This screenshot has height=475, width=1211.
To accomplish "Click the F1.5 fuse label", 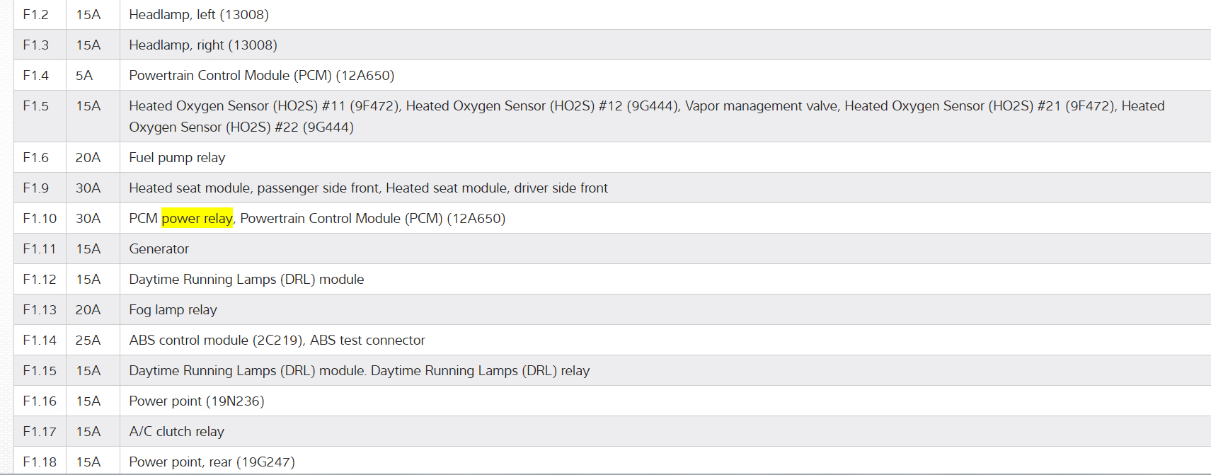I will pos(36,106).
